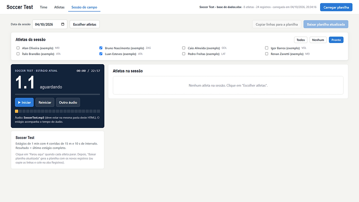Check the Pedro Freitas (exemplo) checkbox
Viewport: 359px width, 202px height.
pyautogui.click(x=184, y=54)
